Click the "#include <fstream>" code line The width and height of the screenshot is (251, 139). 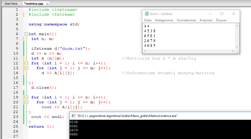tap(52, 14)
